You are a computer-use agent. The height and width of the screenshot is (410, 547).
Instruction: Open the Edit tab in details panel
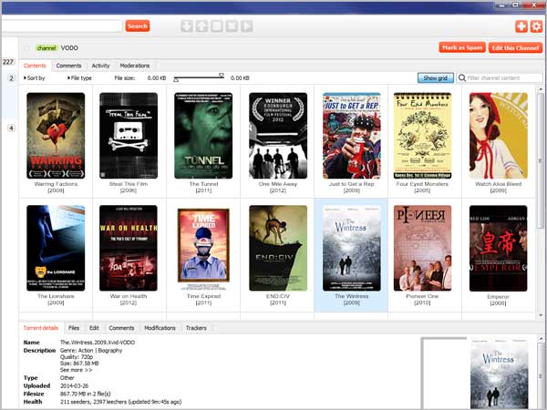(94, 328)
